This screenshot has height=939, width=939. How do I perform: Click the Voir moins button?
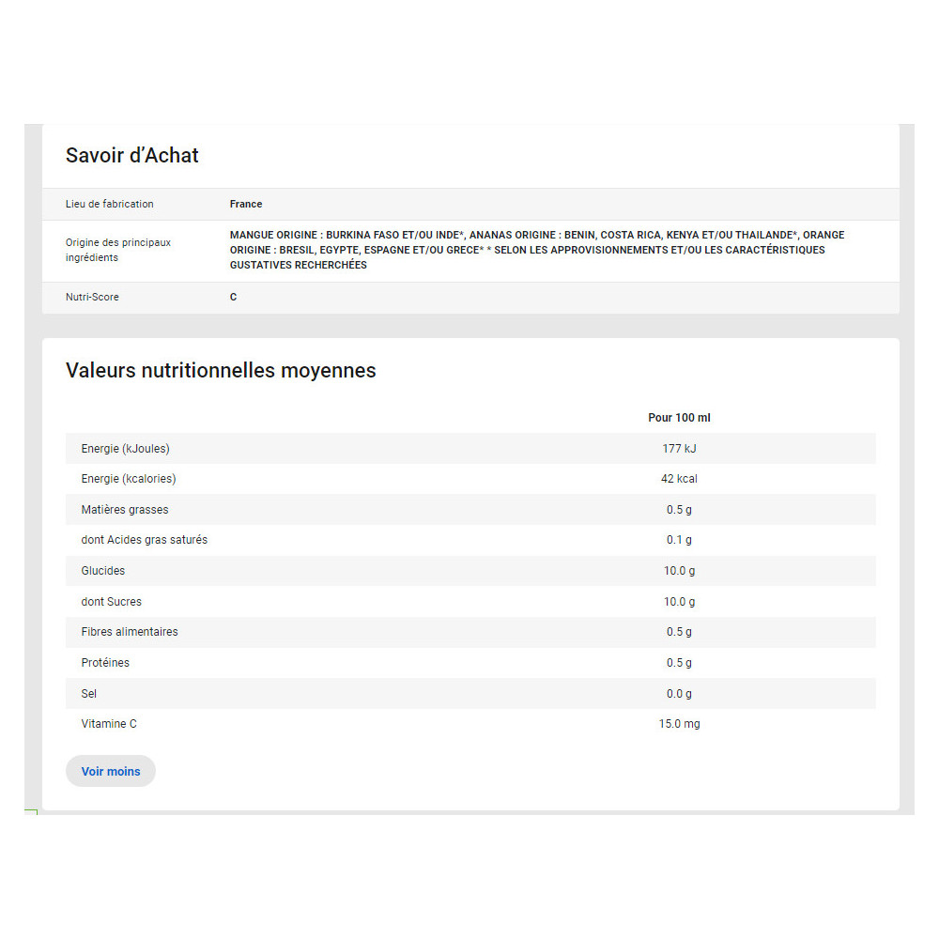click(x=111, y=771)
